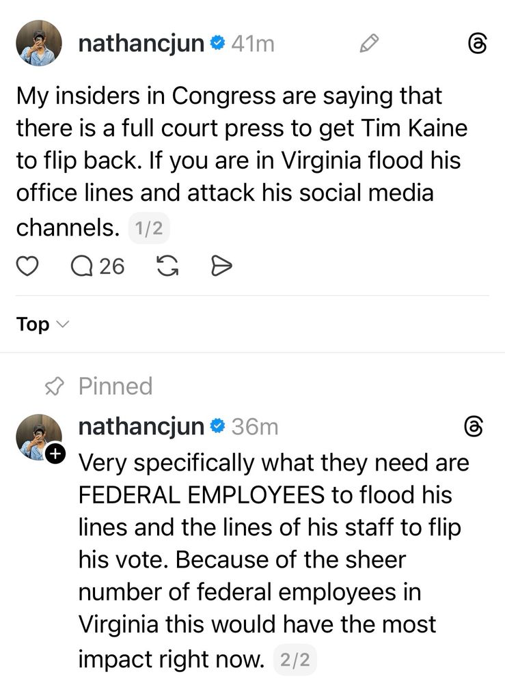Tap the Threads logo beside the 36m reply
Image resolution: width=505 pixels, height=683 pixels.
coord(474,428)
